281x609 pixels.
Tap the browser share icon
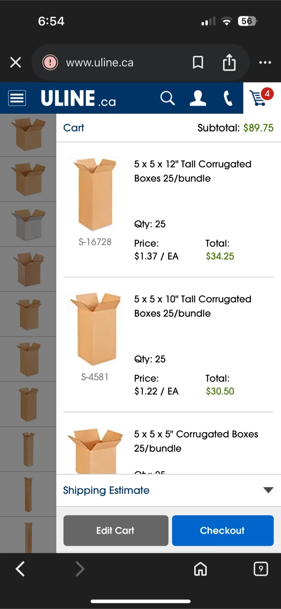[229, 63]
